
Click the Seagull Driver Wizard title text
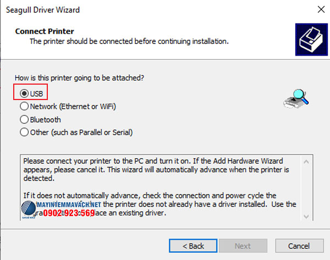[x=42, y=9]
